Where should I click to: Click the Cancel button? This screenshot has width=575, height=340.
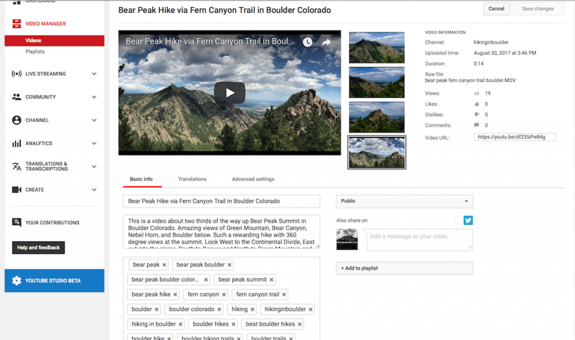click(496, 9)
